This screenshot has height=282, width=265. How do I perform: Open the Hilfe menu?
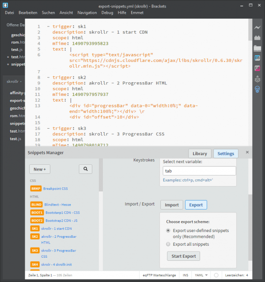(122, 12)
